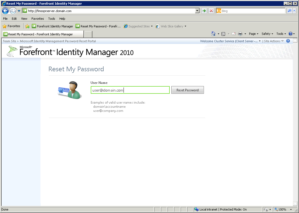
Task: Click the Read Mail icon
Action: coord(234,34)
